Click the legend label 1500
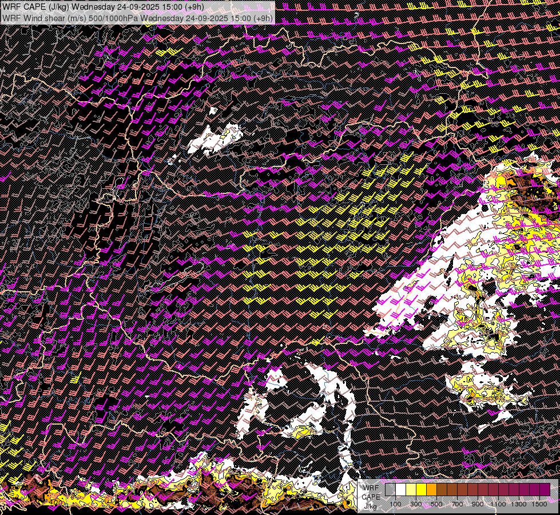560x515 pixels. [x=539, y=504]
